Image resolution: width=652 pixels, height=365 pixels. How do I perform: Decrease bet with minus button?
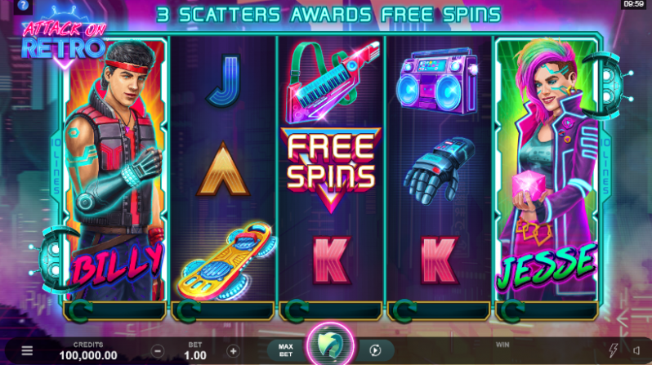pos(158,351)
